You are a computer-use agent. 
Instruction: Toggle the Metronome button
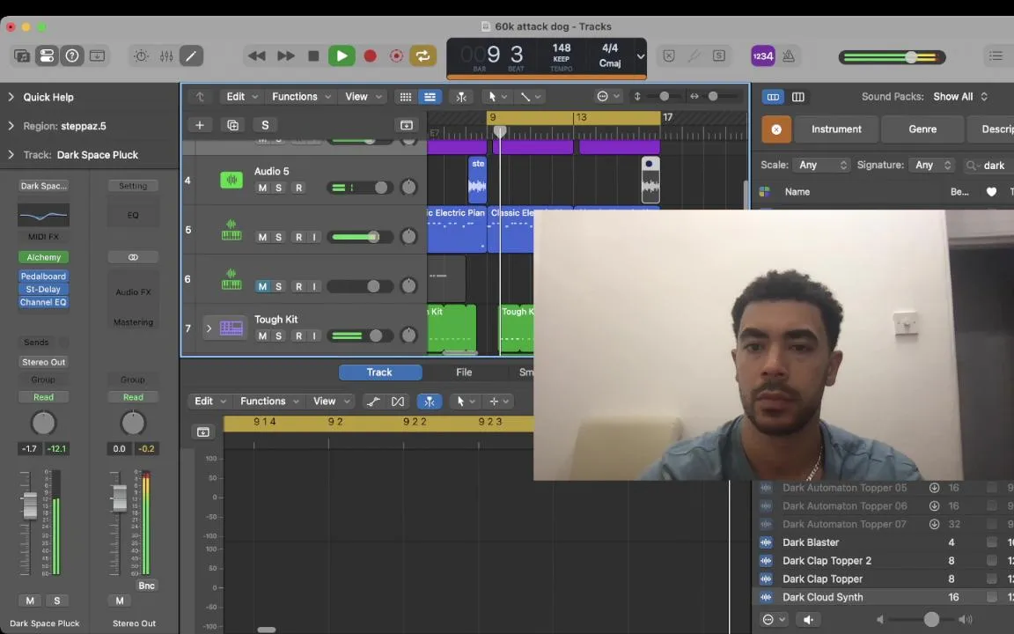[x=789, y=56]
